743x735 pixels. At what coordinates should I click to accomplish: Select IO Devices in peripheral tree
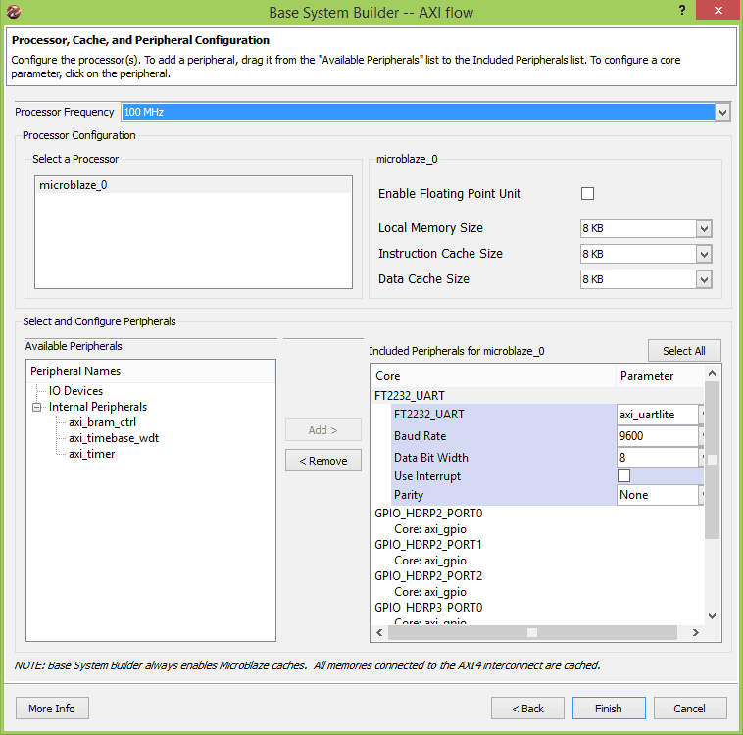tap(75, 391)
